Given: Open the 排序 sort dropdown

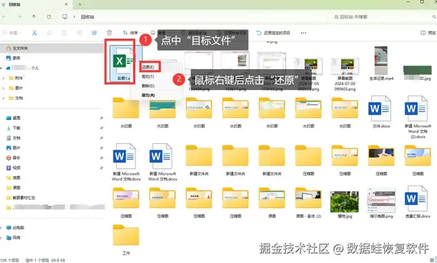Looking at the screenshot, I should [132, 33].
